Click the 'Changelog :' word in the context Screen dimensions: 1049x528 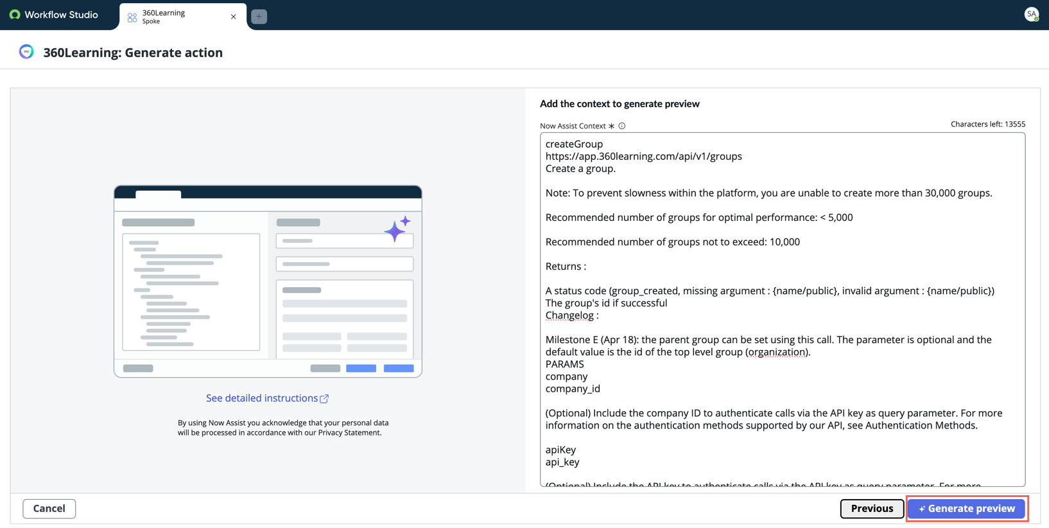pos(571,315)
